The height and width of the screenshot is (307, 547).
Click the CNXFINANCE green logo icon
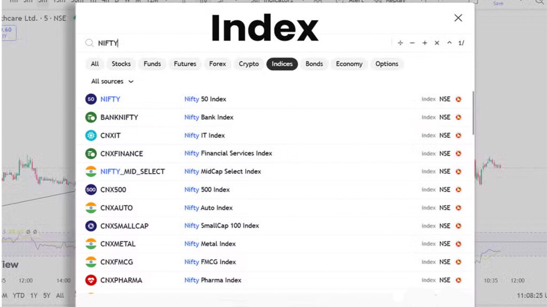(x=91, y=153)
